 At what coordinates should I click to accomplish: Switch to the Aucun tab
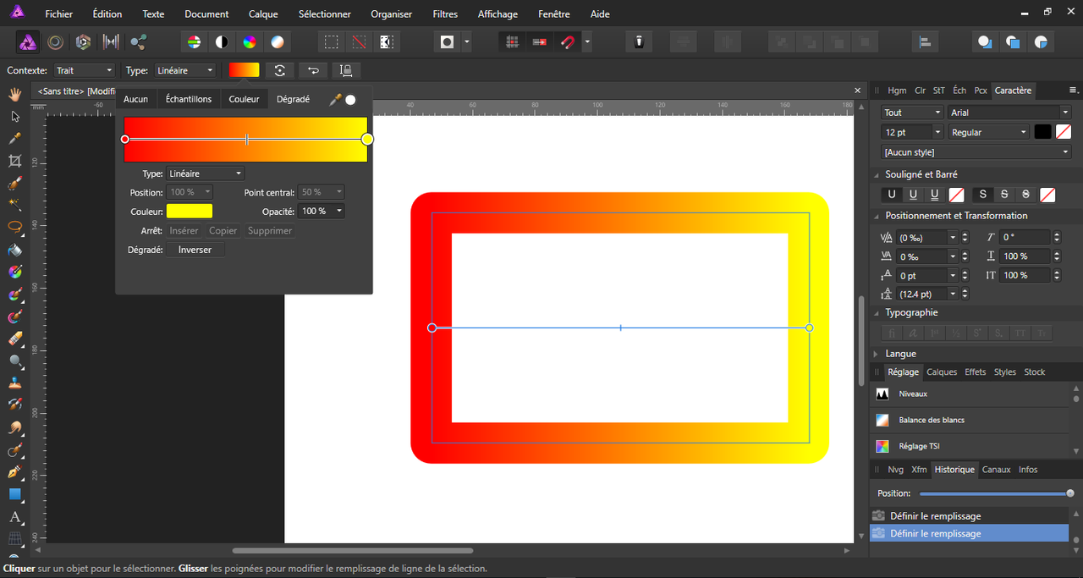coord(135,99)
